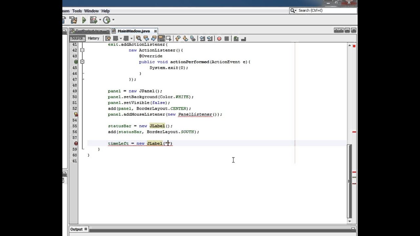
Task: Switch to Source view
Action: click(77, 38)
